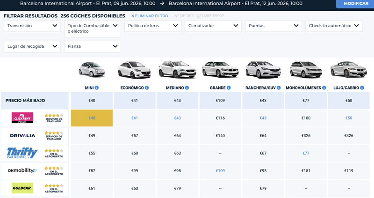Image resolution: width=374 pixels, height=198 pixels.
Task: Select Drivalia €57 ECONÓMICO price
Action: click(x=135, y=136)
